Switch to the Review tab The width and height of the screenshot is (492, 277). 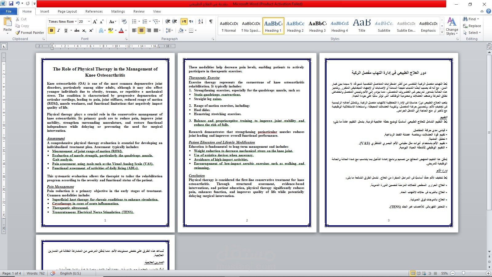click(139, 11)
